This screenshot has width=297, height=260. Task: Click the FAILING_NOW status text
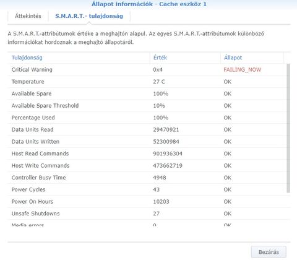coord(243,70)
